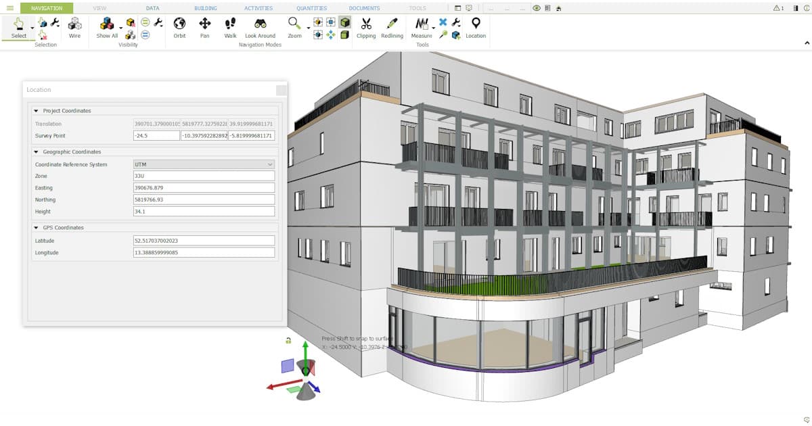This screenshot has height=426, width=812.
Task: Enable the Wire display mode
Action: coord(74,27)
